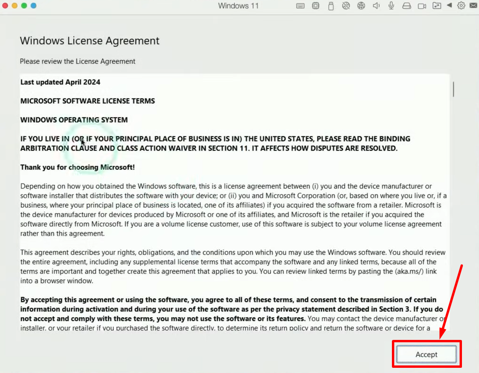This screenshot has width=479, height=373.
Task: Open virtual machine settings via the gear icon
Action: 461,6
